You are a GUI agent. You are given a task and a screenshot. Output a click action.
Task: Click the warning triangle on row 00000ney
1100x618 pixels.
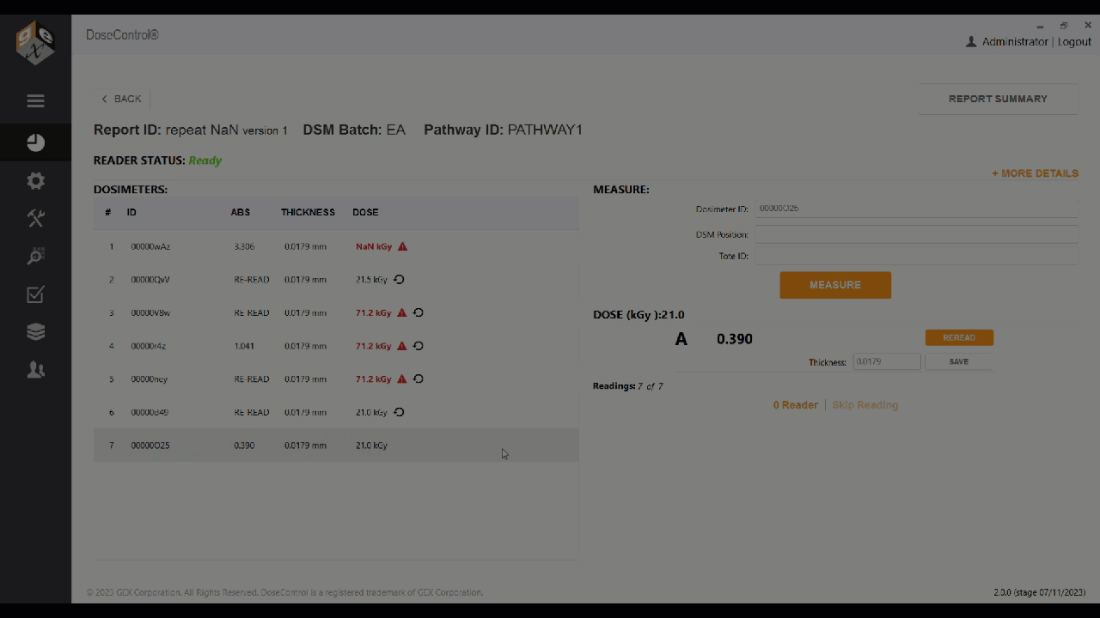pyautogui.click(x=401, y=379)
